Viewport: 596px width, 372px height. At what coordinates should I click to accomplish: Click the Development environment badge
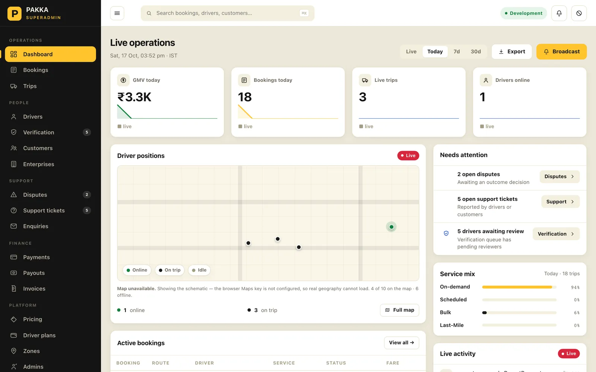click(523, 13)
